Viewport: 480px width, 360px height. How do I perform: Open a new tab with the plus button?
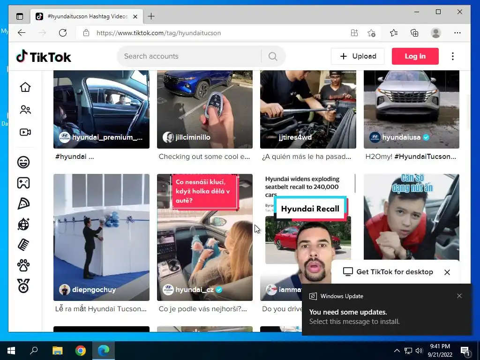[151, 16]
